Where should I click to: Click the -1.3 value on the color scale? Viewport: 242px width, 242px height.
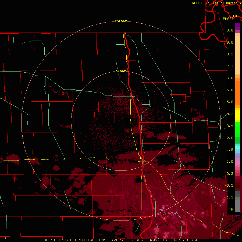[229, 197]
